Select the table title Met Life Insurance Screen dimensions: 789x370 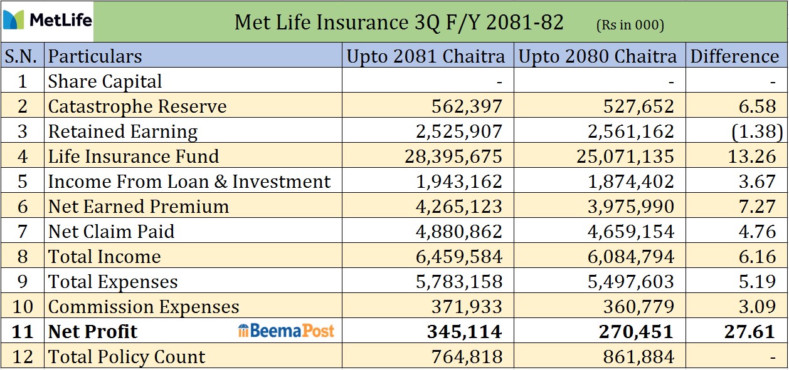(399, 23)
